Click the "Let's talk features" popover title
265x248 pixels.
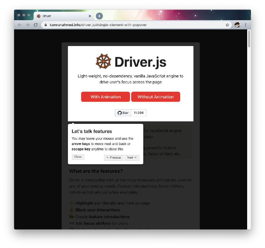point(92,131)
